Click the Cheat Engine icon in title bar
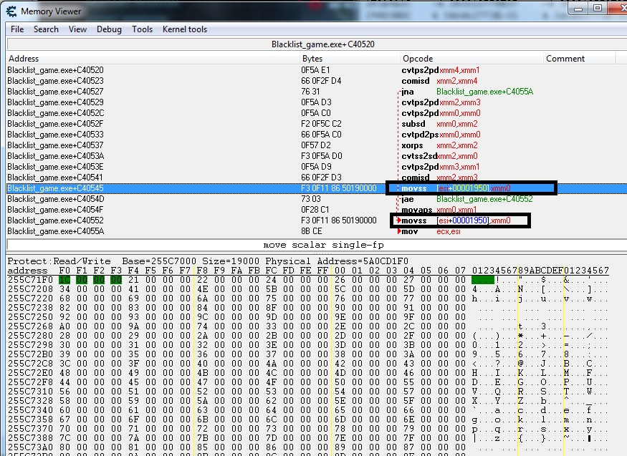 coord(11,11)
